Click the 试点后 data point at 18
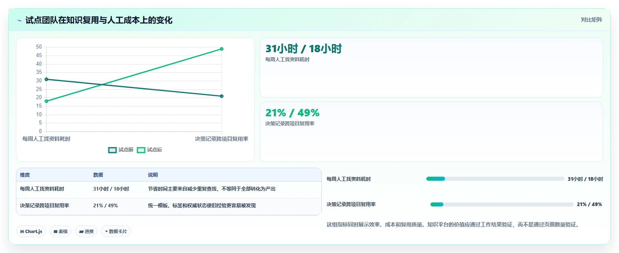Viewport: 619px width, 253px height. (46, 101)
